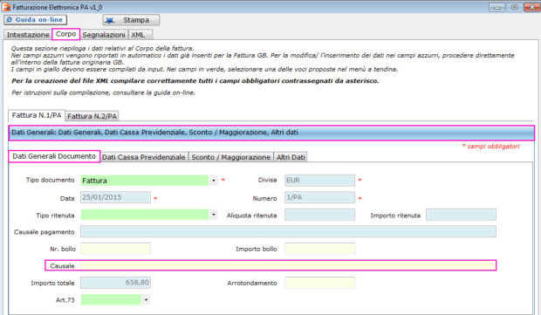
Task: Minimize the Fatturazione Elettronica window
Action: point(496,7)
